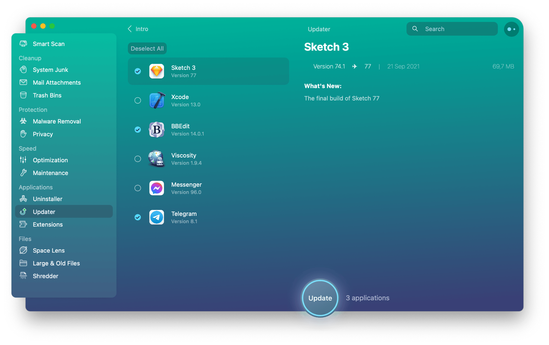This screenshot has height=345, width=549.
Task: Click 'The final build of Sketch 77' text
Action: point(342,98)
